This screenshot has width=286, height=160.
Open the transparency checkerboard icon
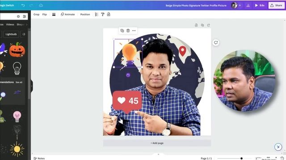click(x=97, y=14)
